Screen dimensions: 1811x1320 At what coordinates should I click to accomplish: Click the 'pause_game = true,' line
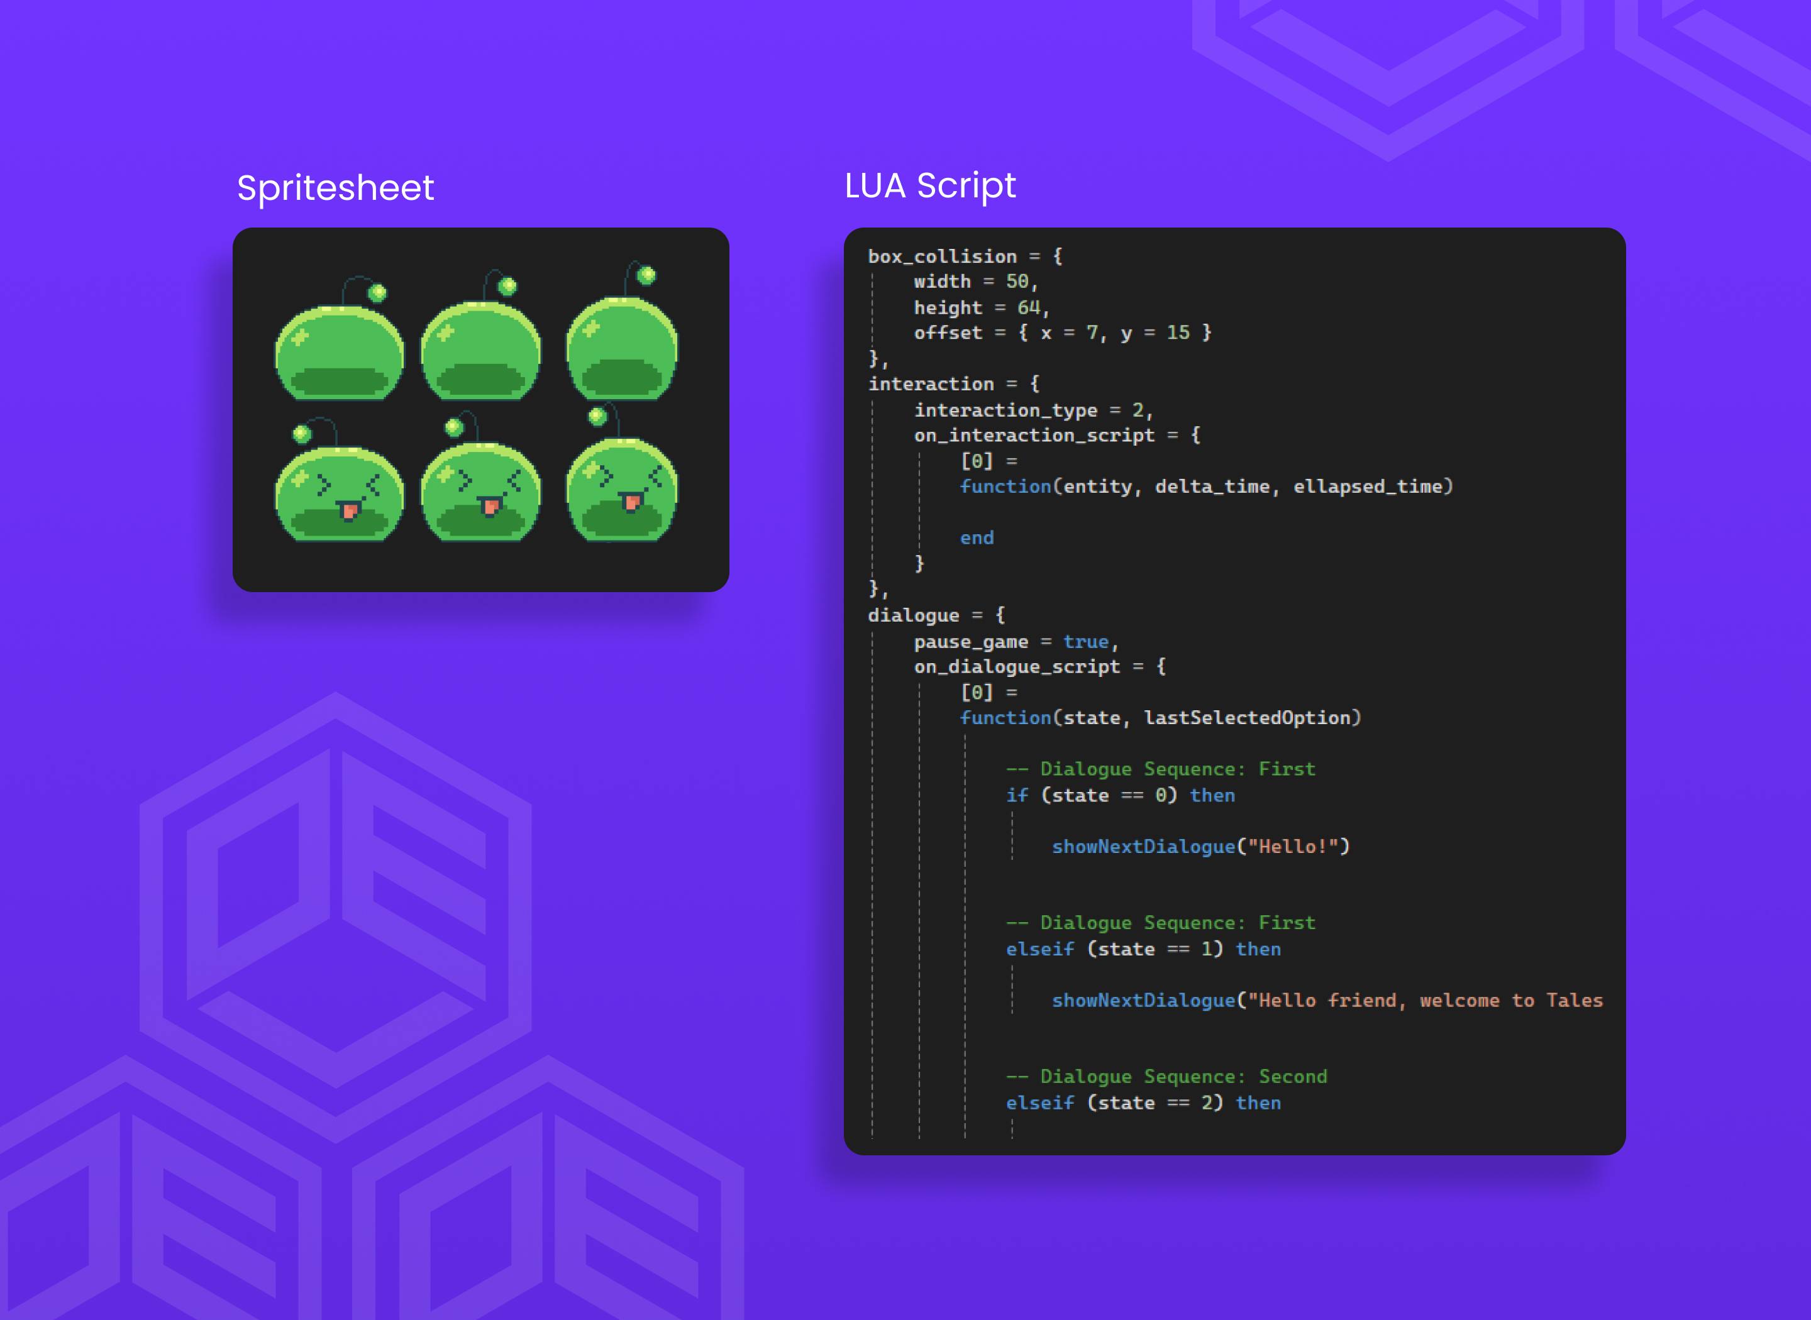point(1016,642)
